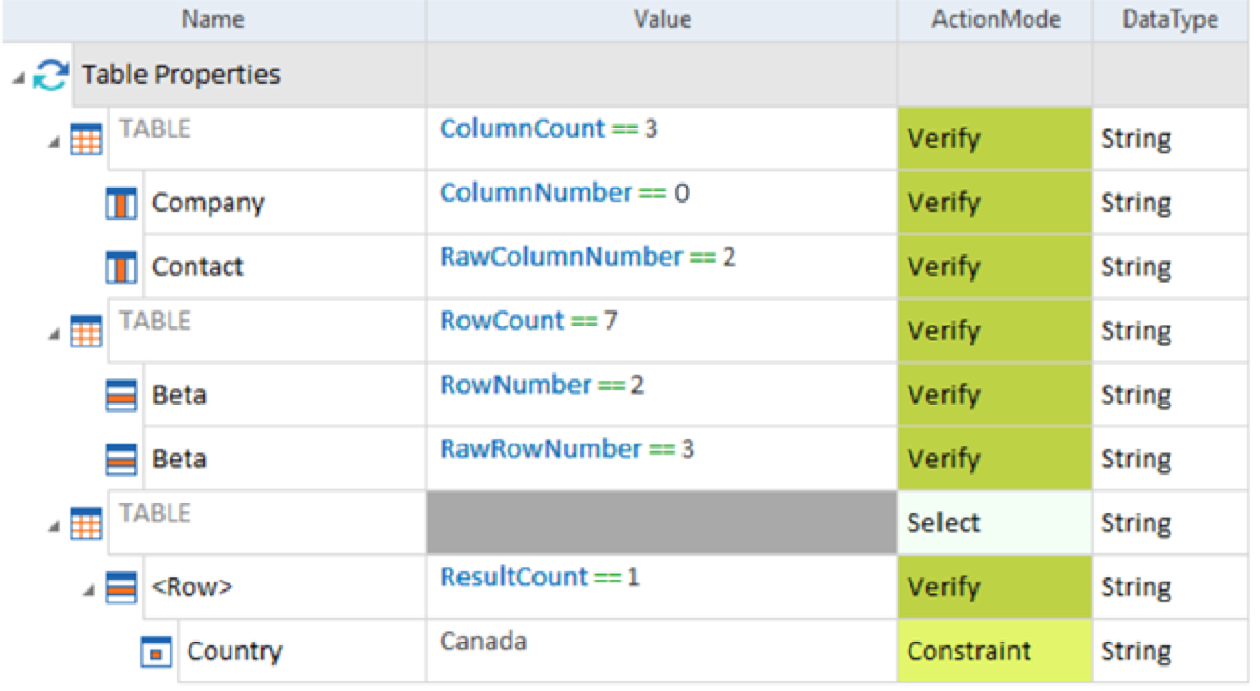
Task: Click the Name column header
Action: click(x=213, y=19)
